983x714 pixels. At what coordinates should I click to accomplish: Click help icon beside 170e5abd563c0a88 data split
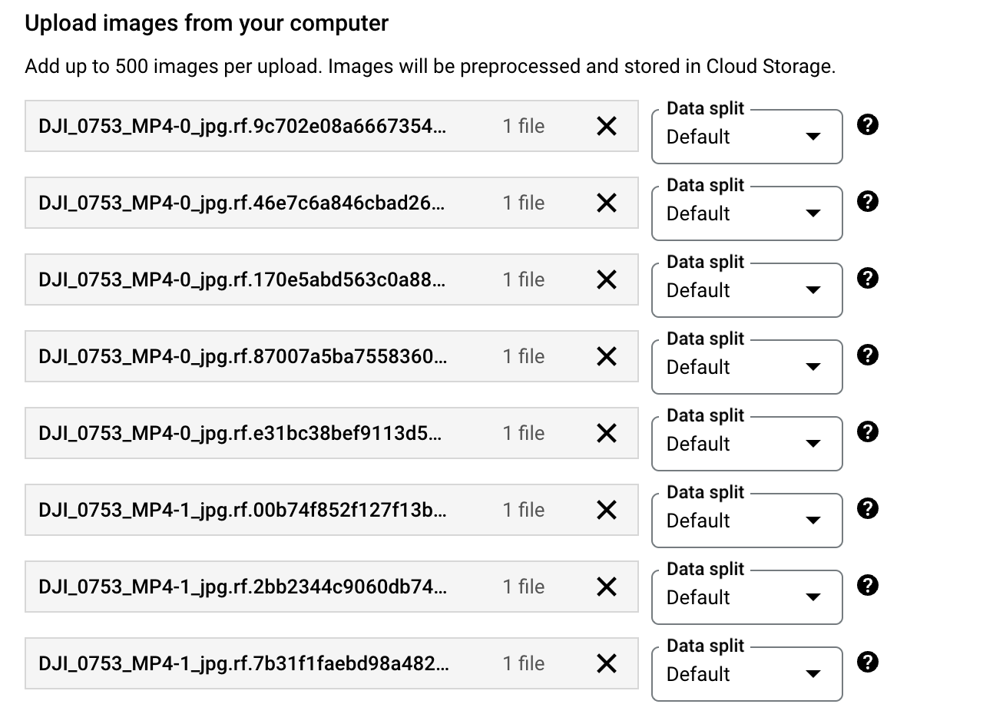(x=867, y=279)
